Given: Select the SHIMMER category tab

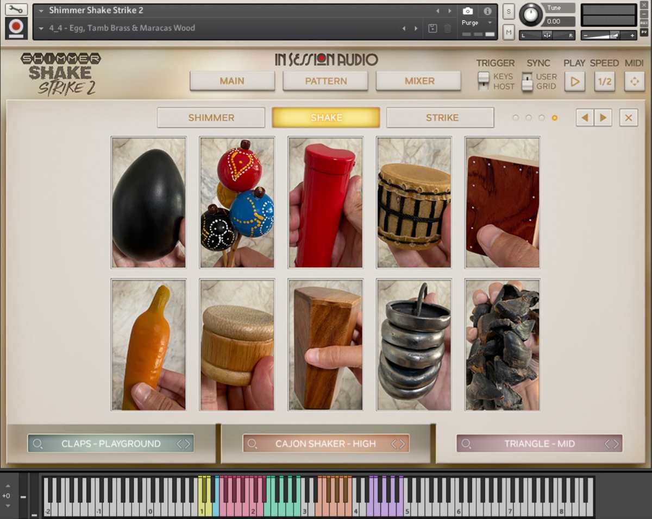Looking at the screenshot, I should pos(211,117).
